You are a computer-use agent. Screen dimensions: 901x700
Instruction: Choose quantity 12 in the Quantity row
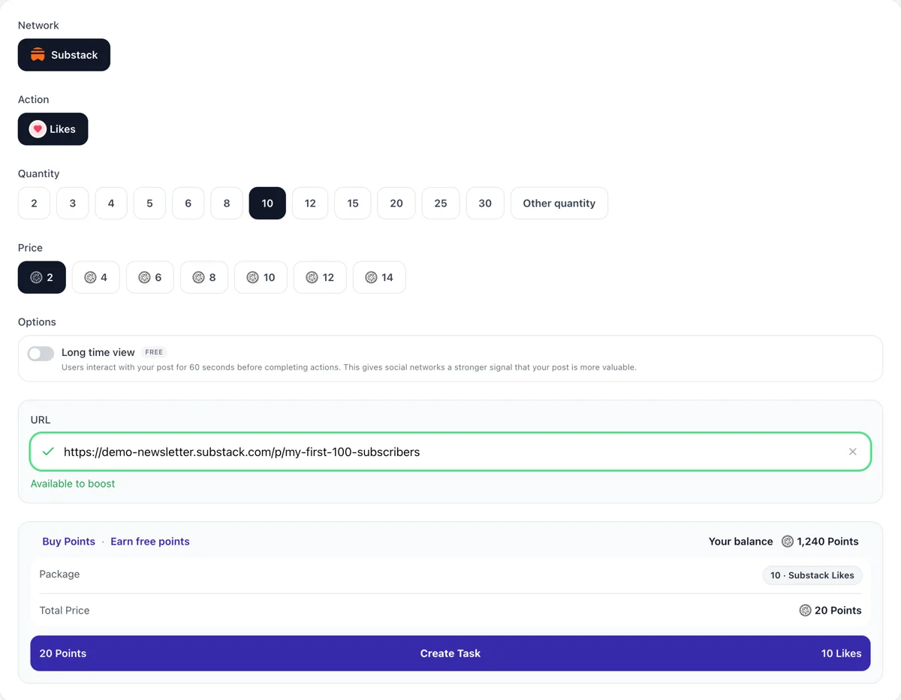click(310, 204)
